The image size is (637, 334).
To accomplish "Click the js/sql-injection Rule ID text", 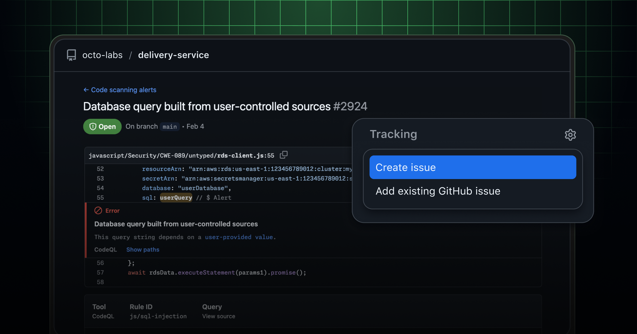I will 158,316.
